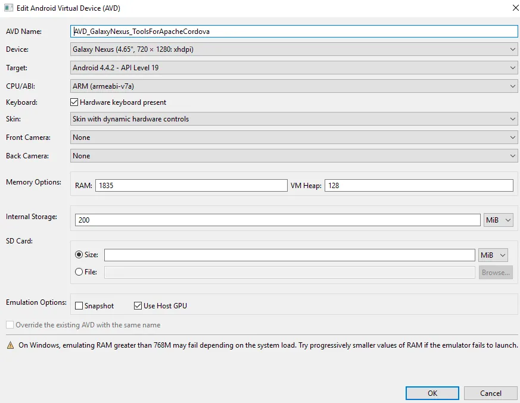Click the SD Card File path field
The height and width of the screenshot is (403, 520).
[289, 273]
